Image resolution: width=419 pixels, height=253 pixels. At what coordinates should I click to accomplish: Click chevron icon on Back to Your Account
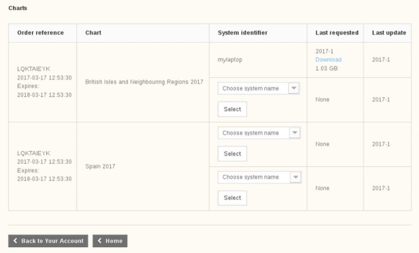click(16, 241)
